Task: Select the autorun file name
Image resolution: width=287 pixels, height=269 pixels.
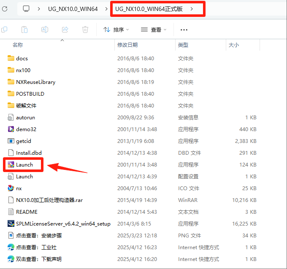Action: [x=25, y=117]
